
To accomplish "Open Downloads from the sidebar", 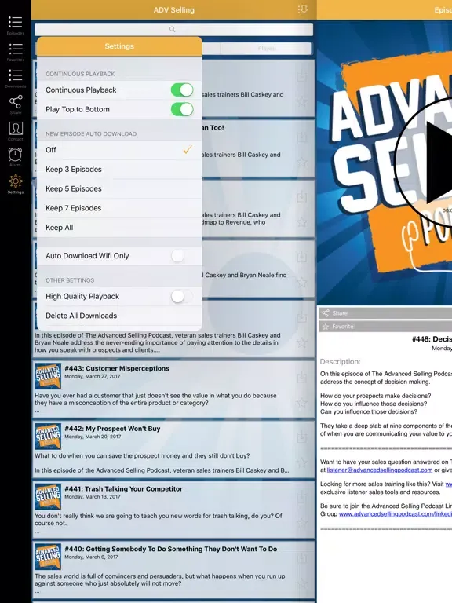I will click(x=16, y=79).
